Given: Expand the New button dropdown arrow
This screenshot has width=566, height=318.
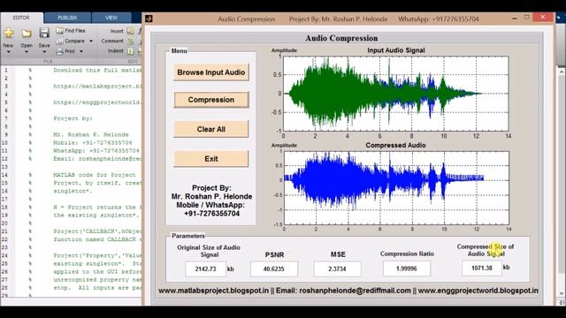Looking at the screenshot, I should tap(8, 52).
